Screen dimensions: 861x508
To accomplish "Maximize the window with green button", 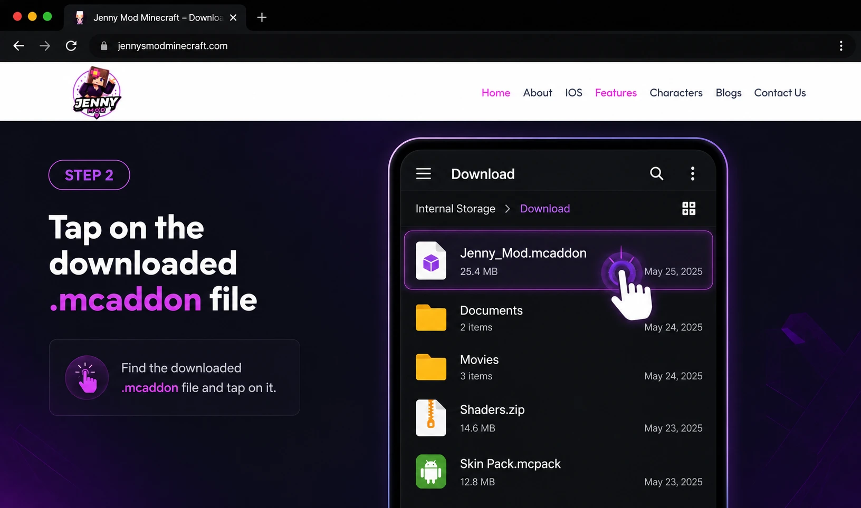I will (x=47, y=16).
